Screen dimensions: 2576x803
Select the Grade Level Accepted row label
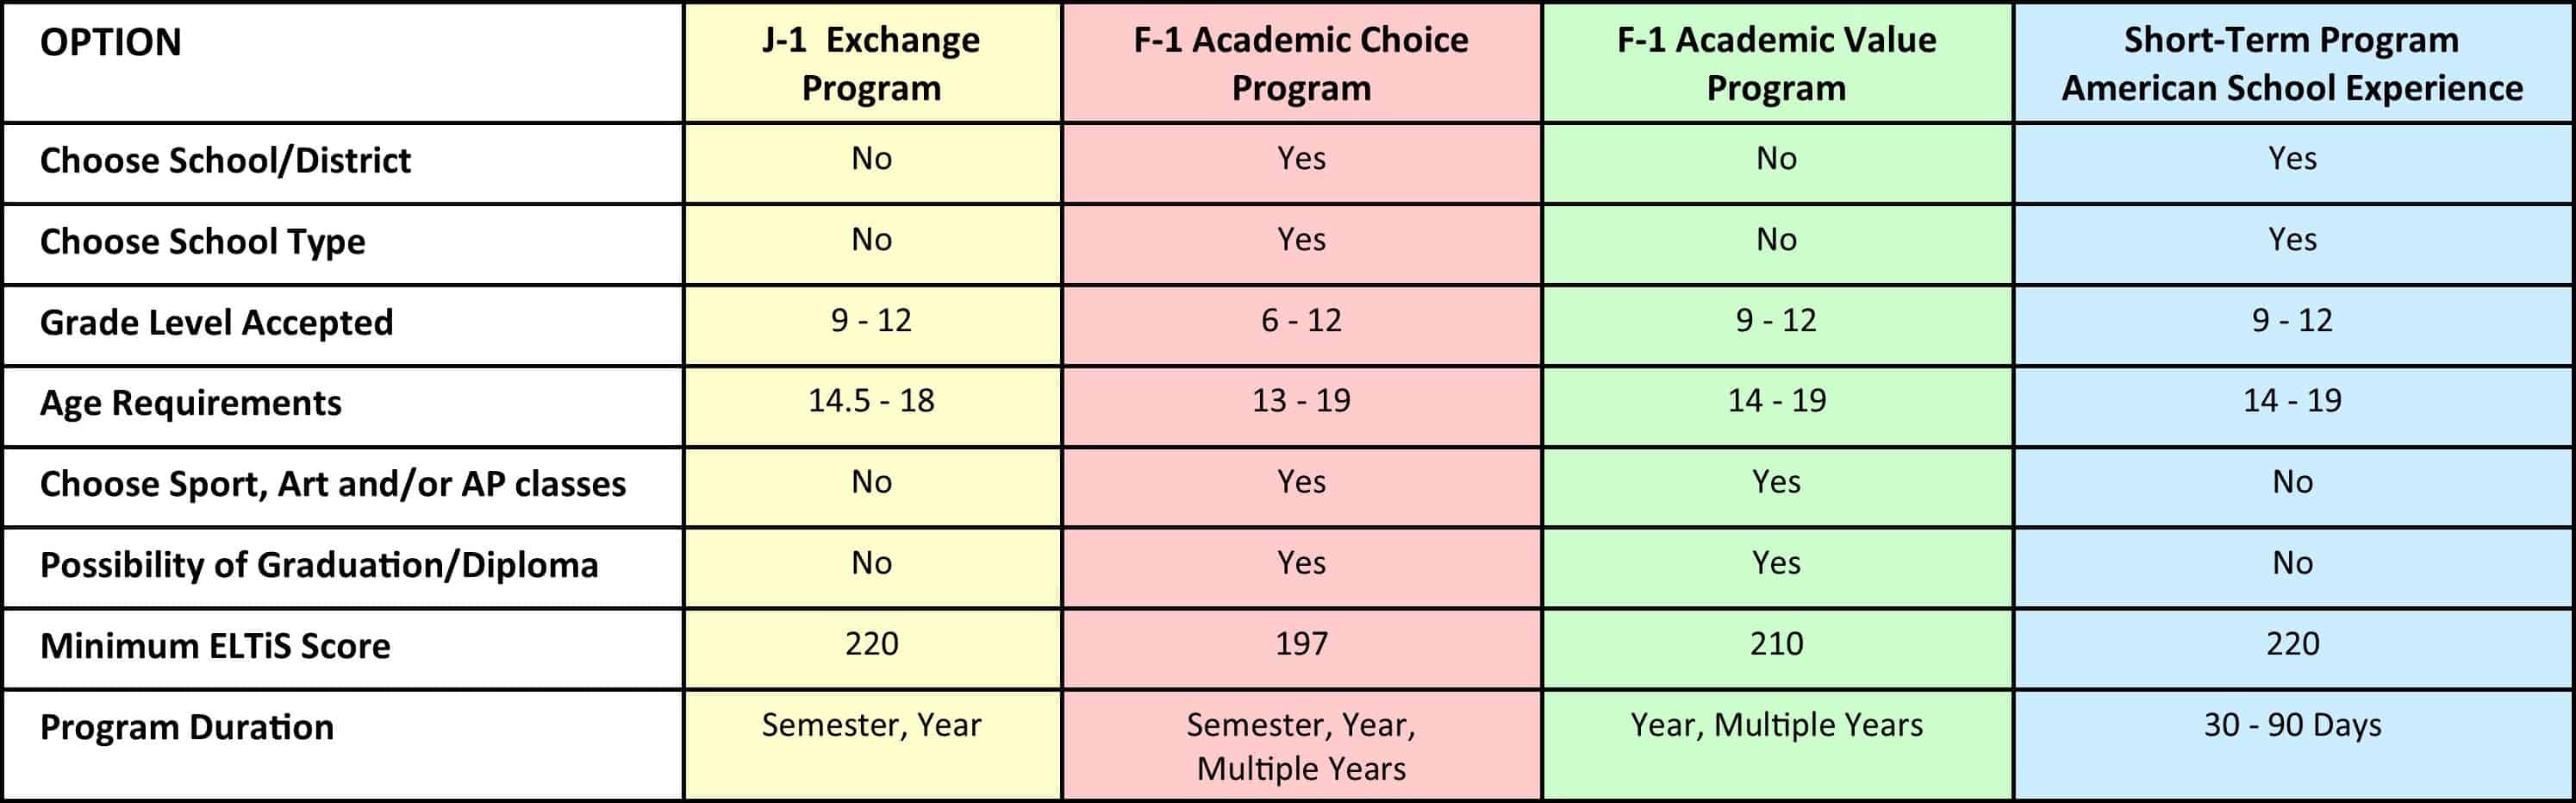(x=216, y=323)
